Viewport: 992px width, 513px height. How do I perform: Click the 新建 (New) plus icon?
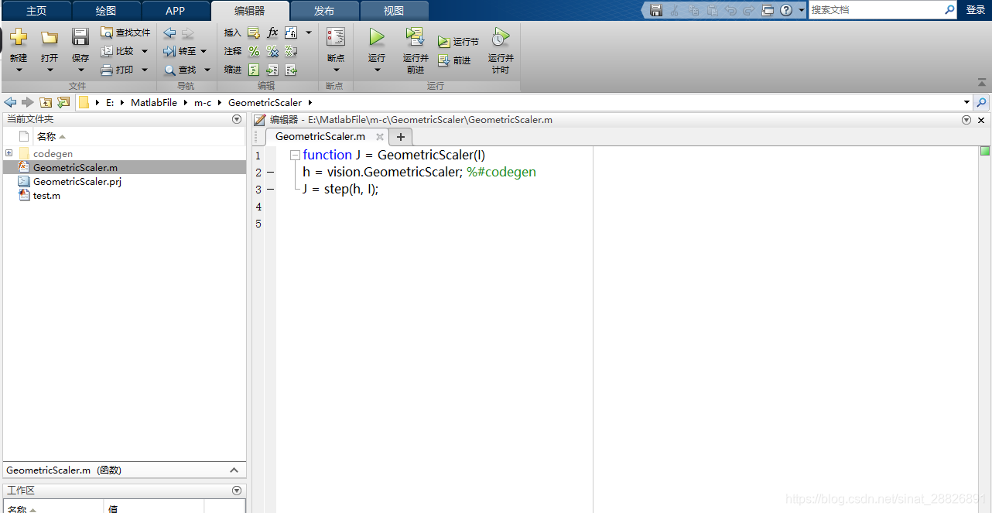tap(19, 37)
